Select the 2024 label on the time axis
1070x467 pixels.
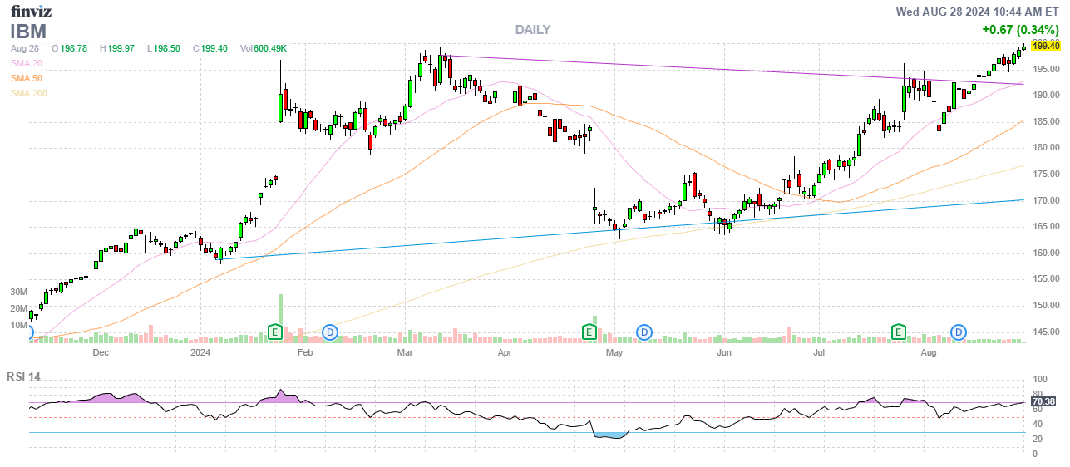point(200,353)
